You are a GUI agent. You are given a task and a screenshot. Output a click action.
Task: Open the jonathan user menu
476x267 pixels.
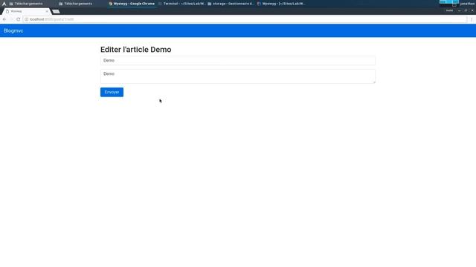(467, 4)
